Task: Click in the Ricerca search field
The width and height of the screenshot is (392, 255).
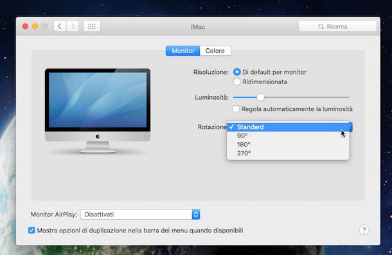Action: [x=337, y=26]
